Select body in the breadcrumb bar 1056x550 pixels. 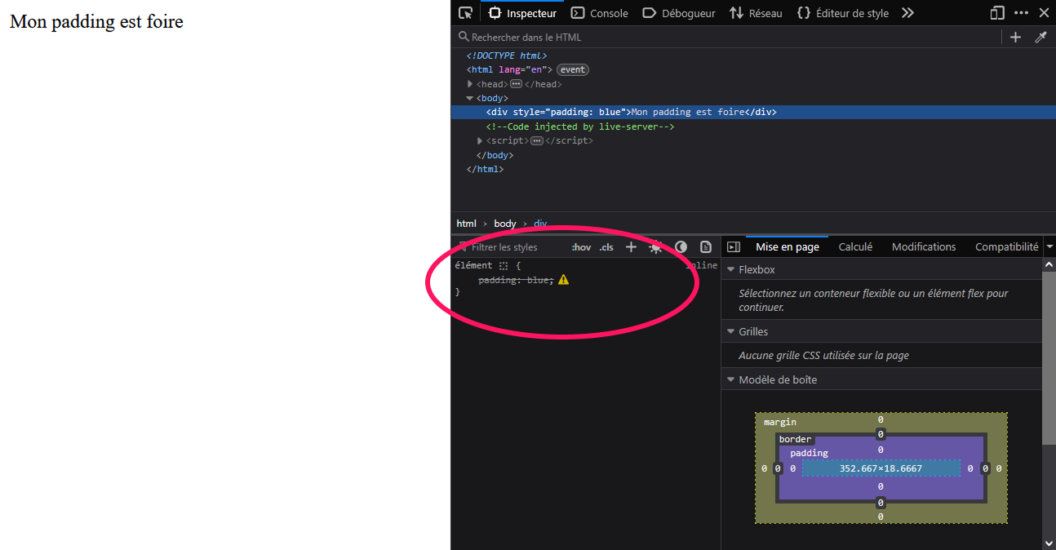tap(504, 223)
